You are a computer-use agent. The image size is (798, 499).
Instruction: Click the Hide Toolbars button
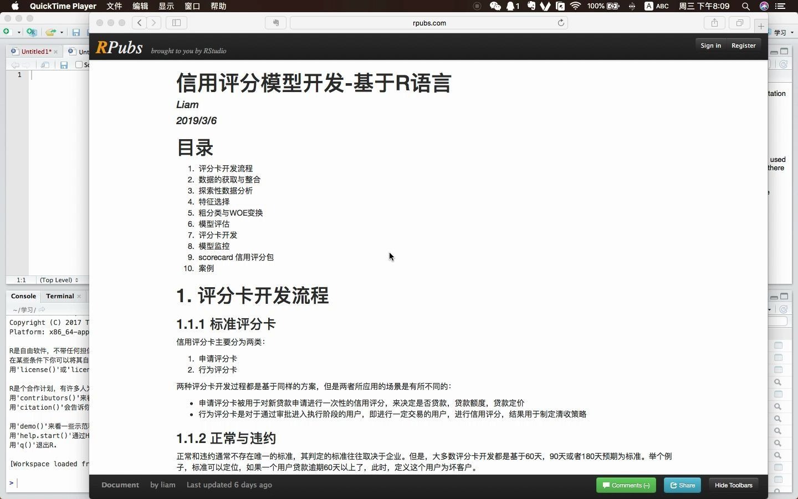tap(733, 486)
